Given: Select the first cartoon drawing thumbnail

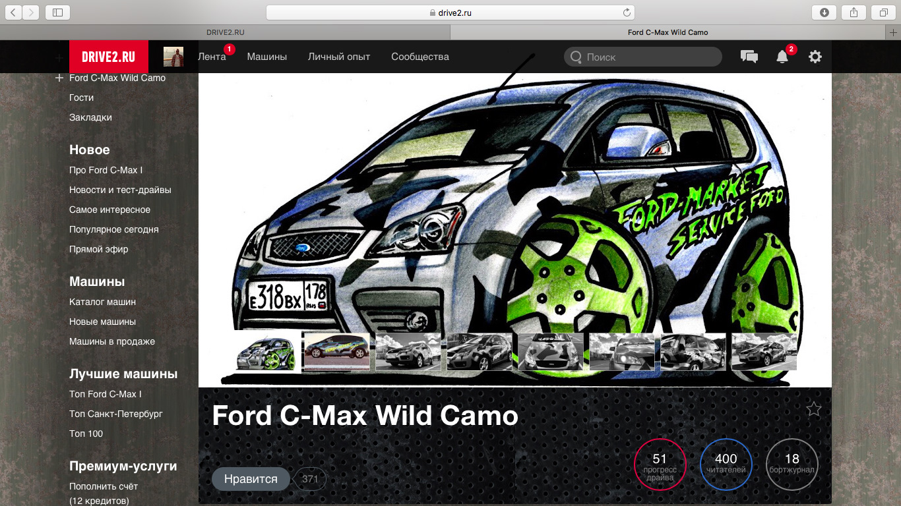Looking at the screenshot, I should [267, 352].
